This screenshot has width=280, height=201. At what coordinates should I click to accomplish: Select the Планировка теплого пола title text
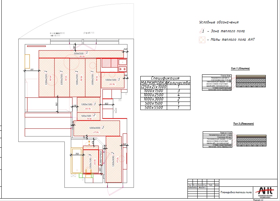(x=236, y=192)
